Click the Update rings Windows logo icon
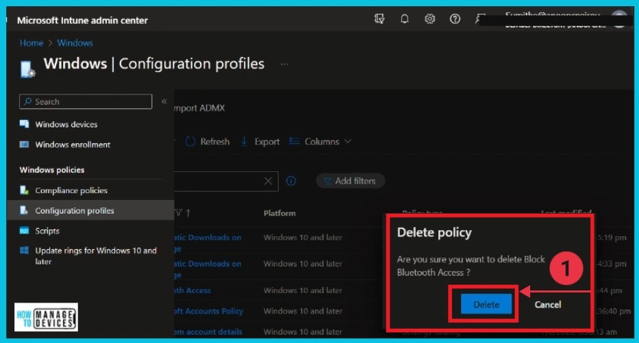Viewport: 639px width, 343px height. 25,250
